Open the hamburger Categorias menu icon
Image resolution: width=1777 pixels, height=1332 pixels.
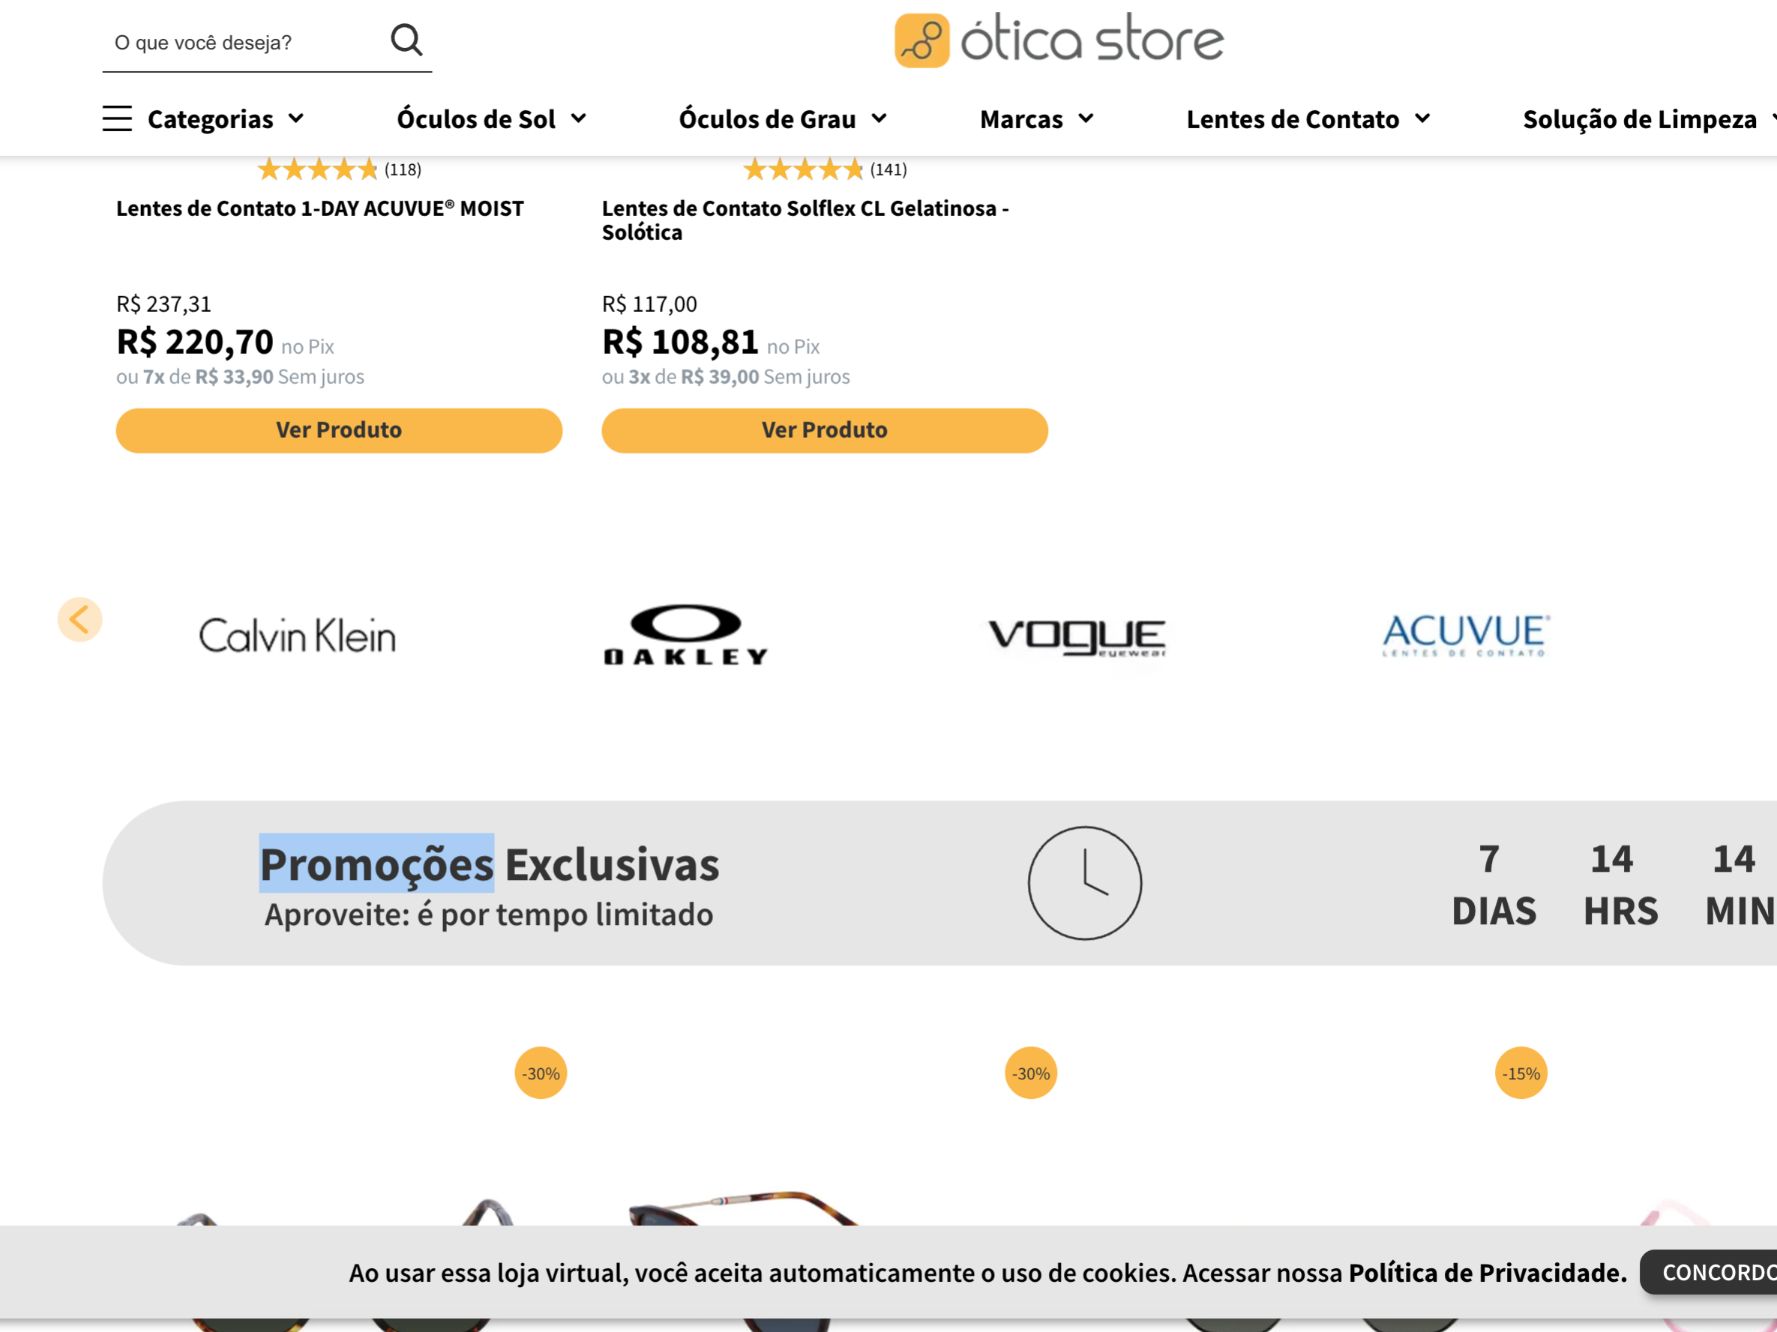(117, 118)
